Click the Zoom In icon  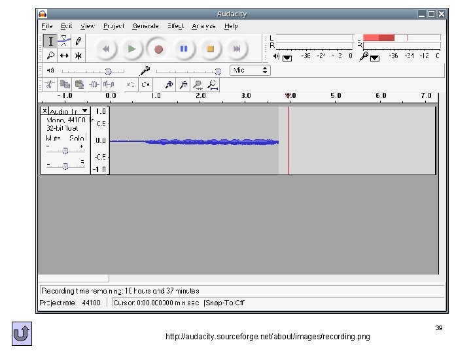[169, 84]
